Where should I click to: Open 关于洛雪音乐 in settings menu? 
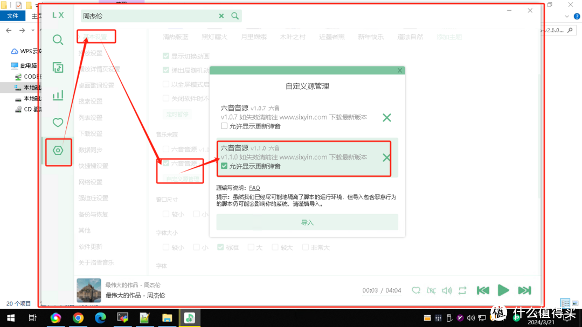pyautogui.click(x=96, y=262)
